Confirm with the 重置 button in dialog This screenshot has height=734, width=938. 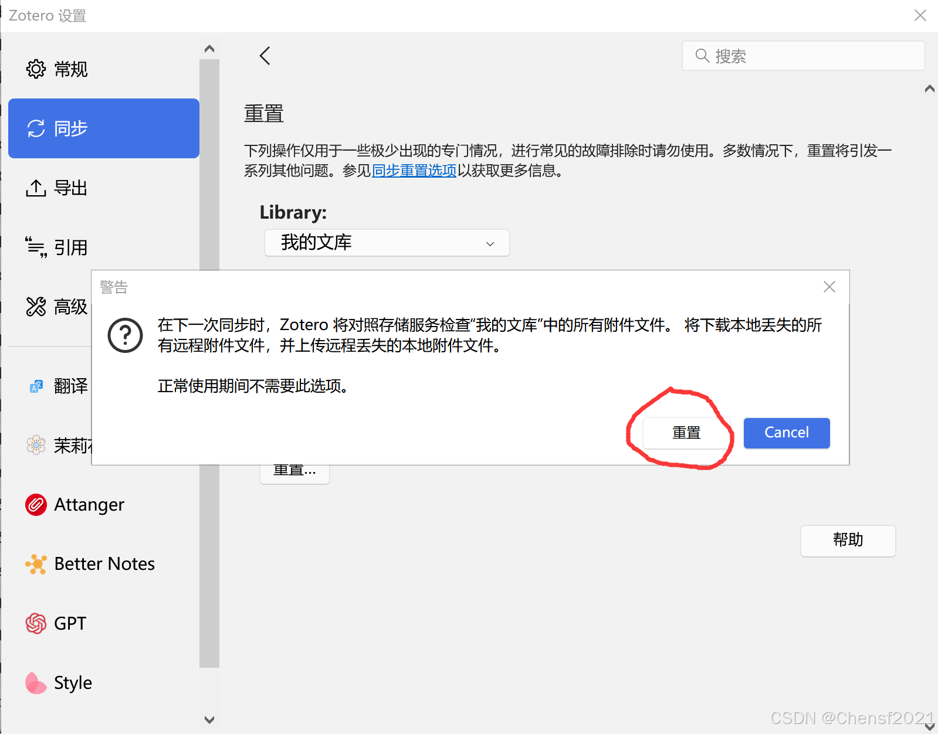coord(686,433)
